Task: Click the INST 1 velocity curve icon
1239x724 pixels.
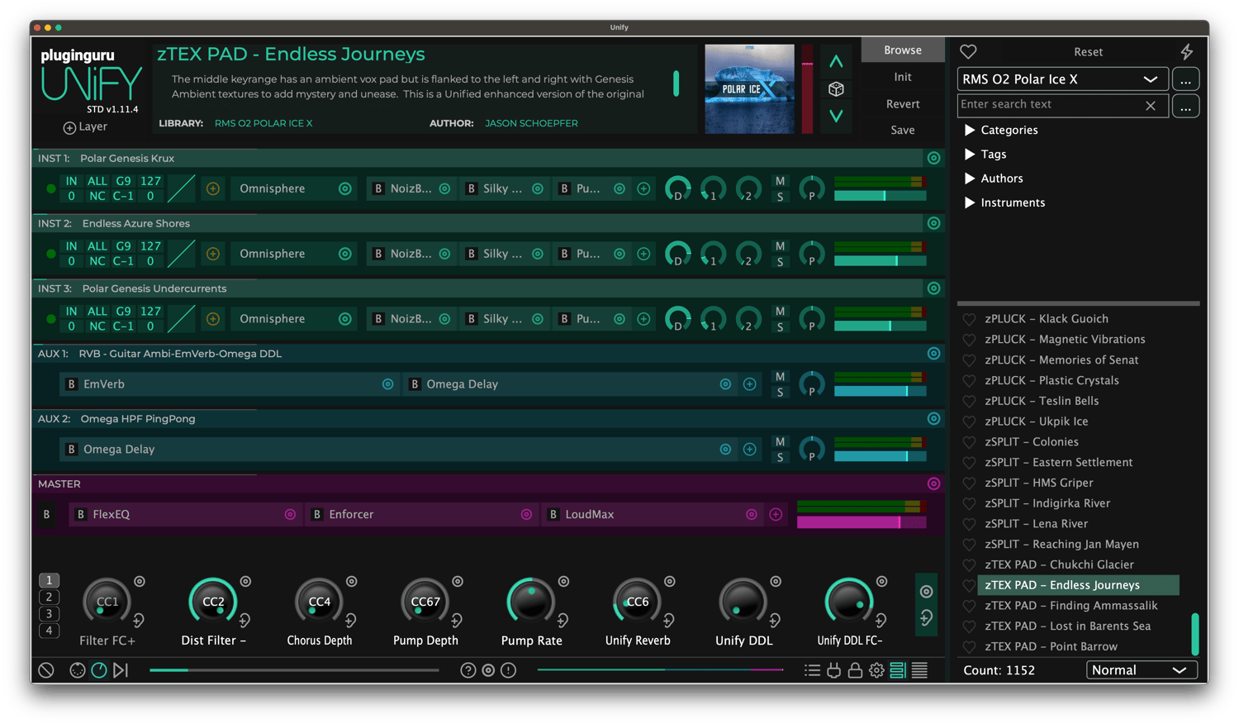Action: pyautogui.click(x=181, y=189)
